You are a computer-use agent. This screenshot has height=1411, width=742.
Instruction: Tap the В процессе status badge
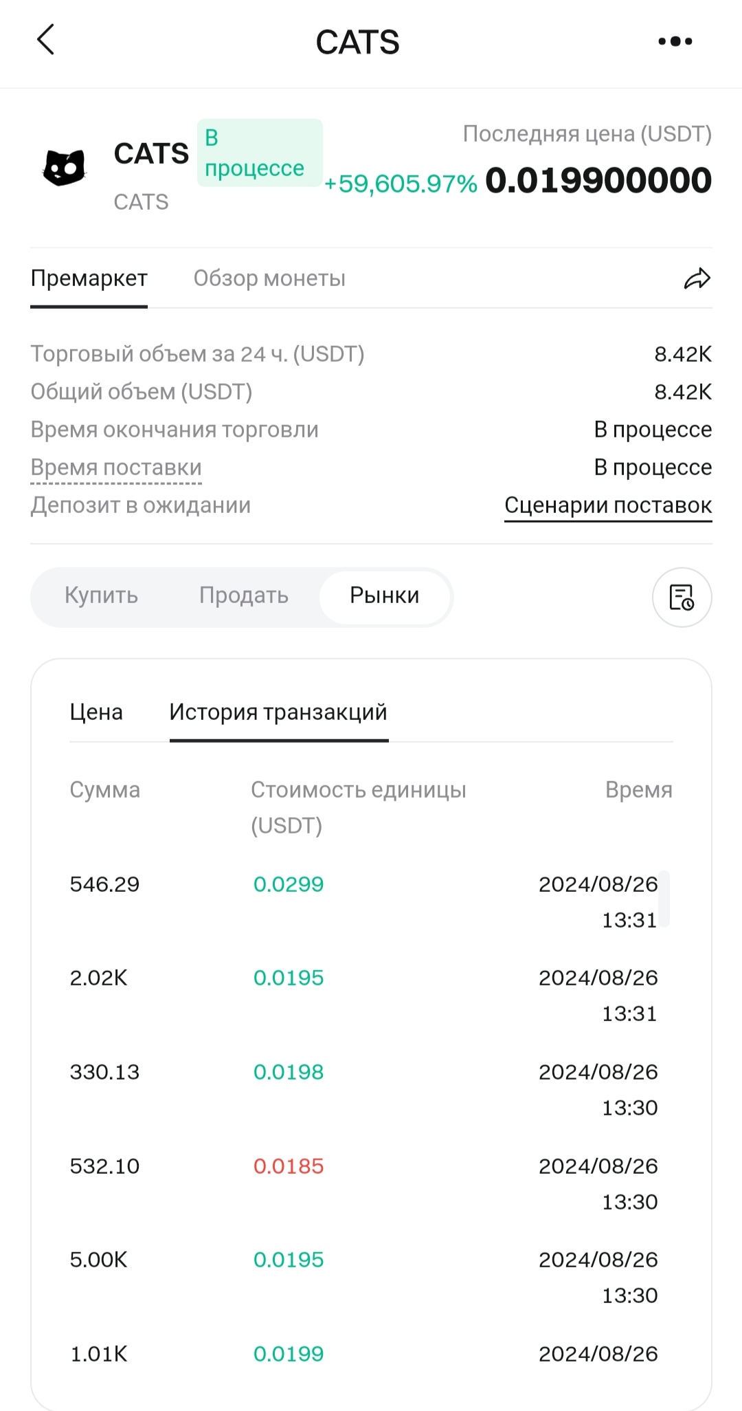259,153
